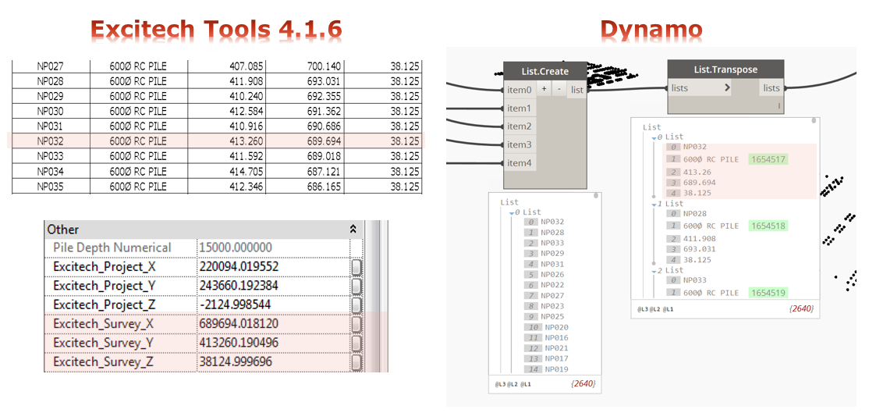Add an input with List.Create plus button
869x413 pixels.
pyautogui.click(x=544, y=89)
